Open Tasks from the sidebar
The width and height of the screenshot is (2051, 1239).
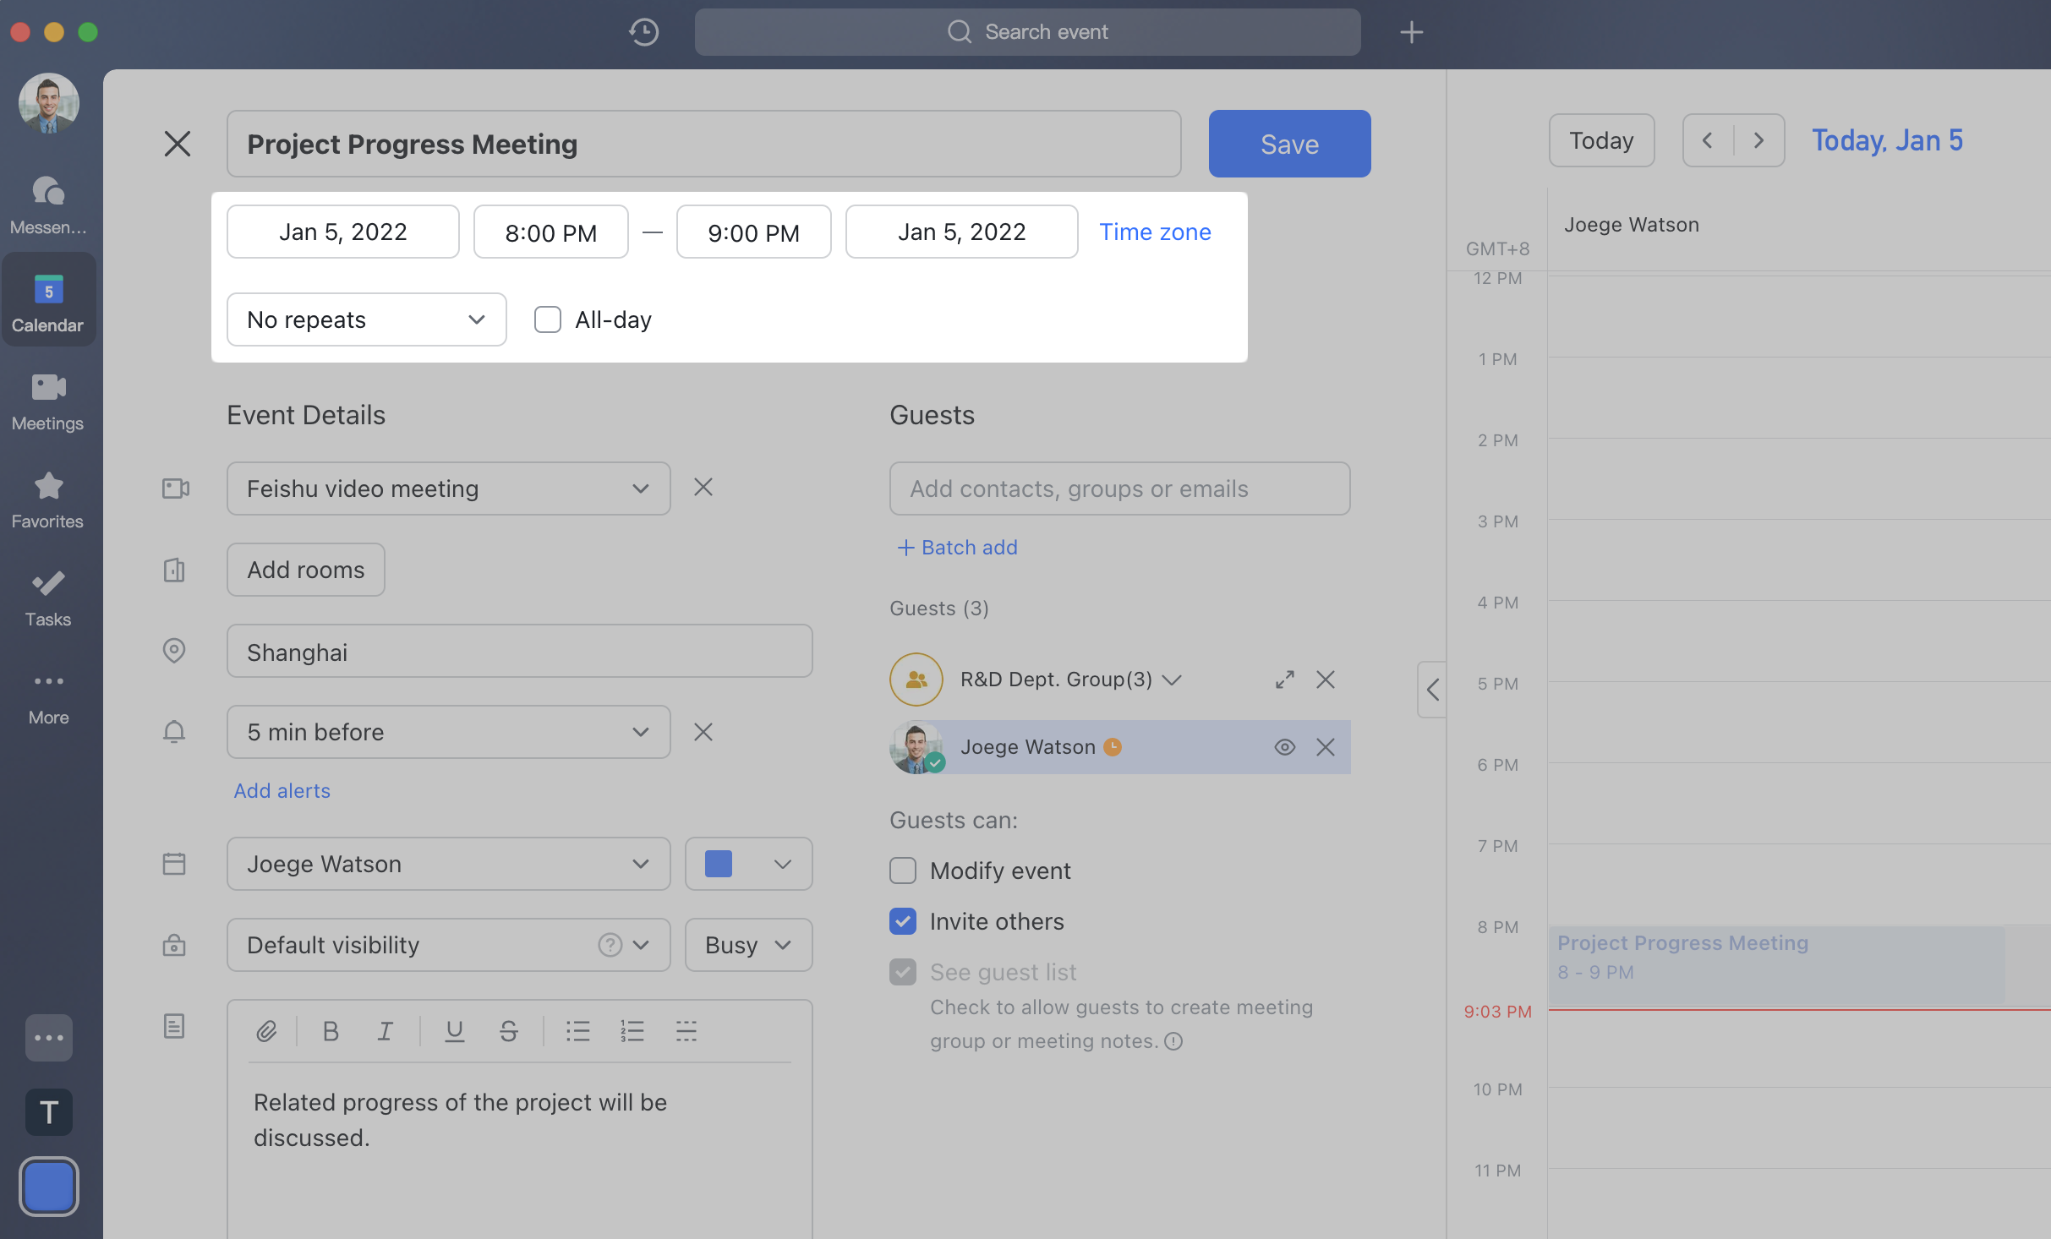pyautogui.click(x=48, y=598)
